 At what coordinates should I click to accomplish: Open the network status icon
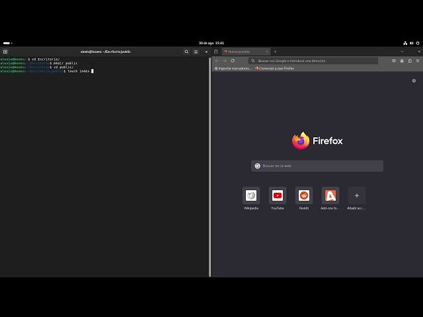click(405, 43)
